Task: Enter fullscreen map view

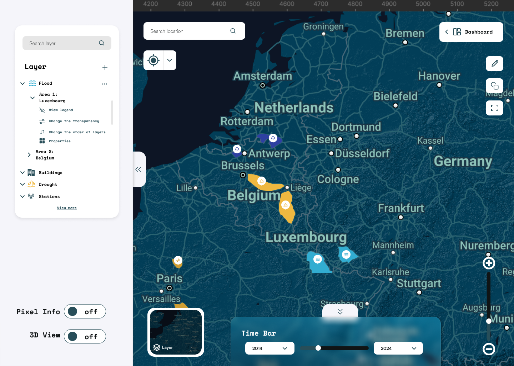Action: click(x=495, y=108)
